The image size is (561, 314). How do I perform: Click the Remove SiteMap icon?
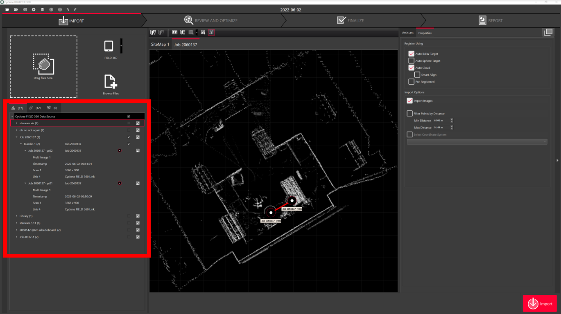(161, 32)
